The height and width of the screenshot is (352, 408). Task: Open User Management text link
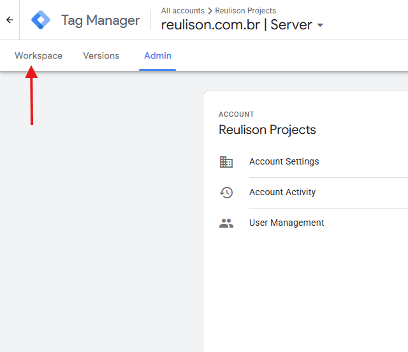click(286, 223)
